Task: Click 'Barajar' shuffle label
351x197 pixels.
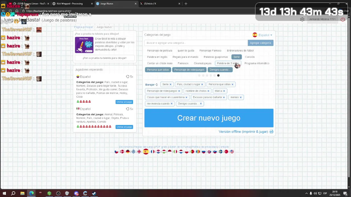Action: tap(150, 85)
